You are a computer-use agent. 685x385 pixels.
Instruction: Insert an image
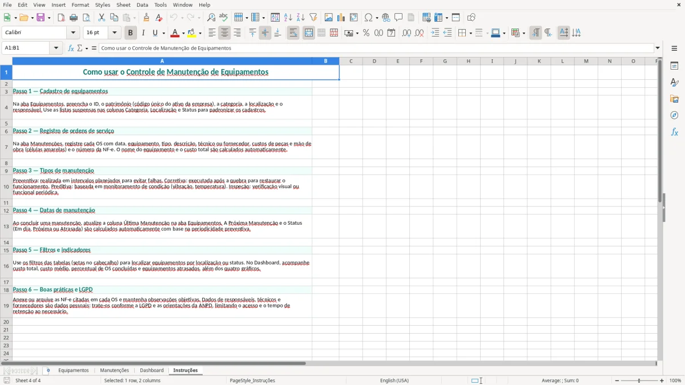tap(329, 18)
